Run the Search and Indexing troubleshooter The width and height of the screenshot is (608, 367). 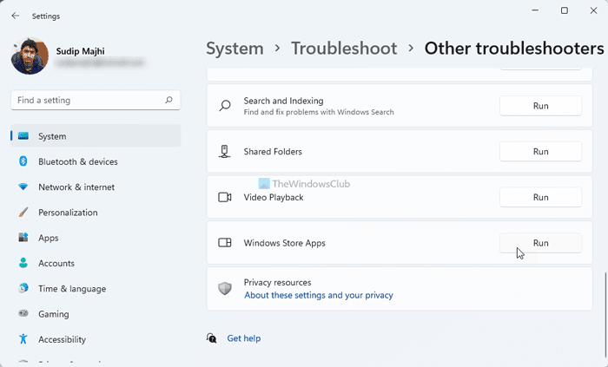point(540,106)
